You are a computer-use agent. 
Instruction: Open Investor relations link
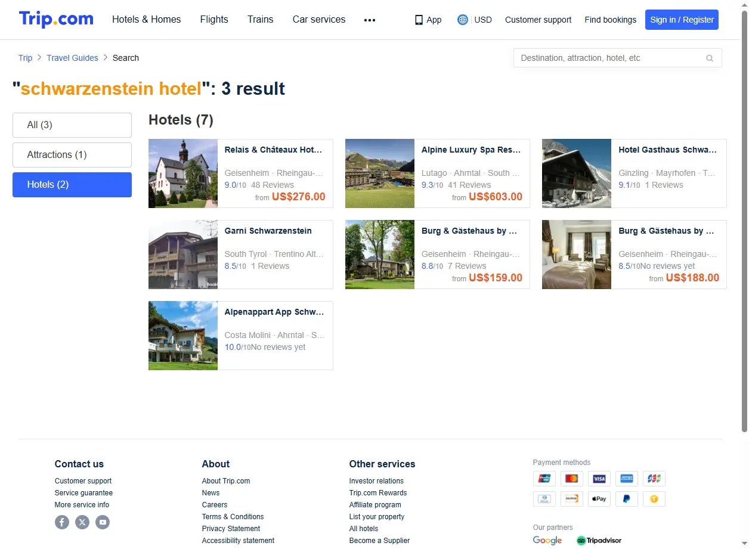coord(376,481)
